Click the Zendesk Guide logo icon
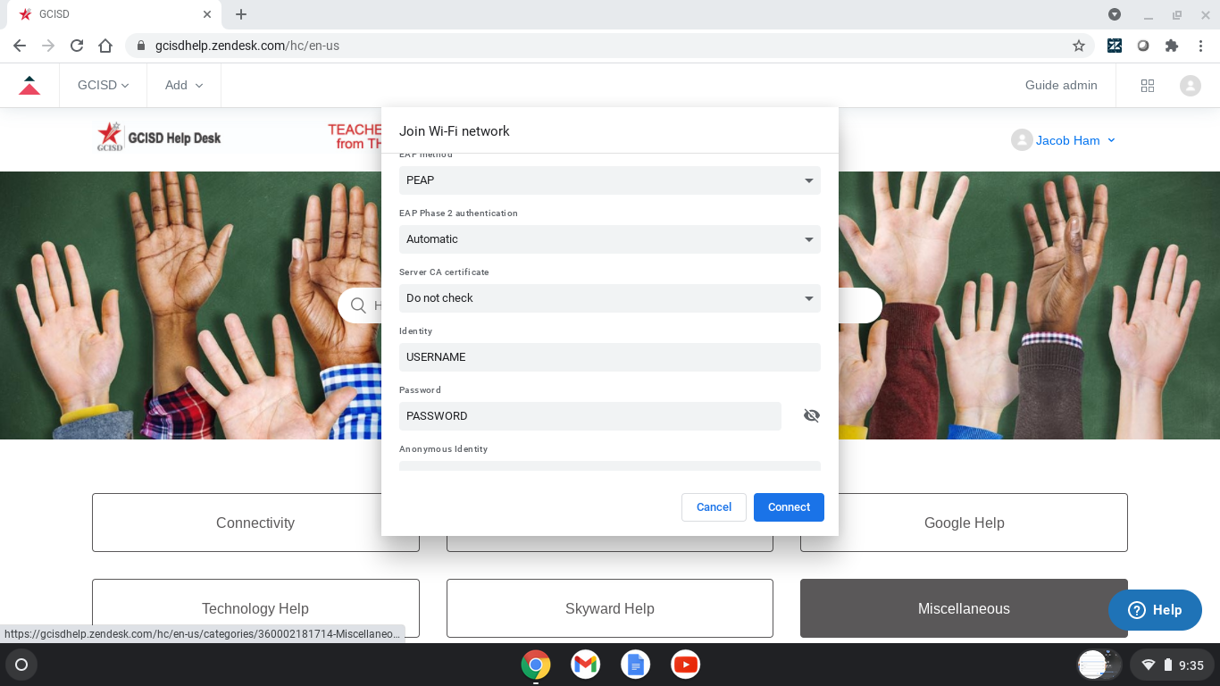The image size is (1220, 686). coord(29,86)
